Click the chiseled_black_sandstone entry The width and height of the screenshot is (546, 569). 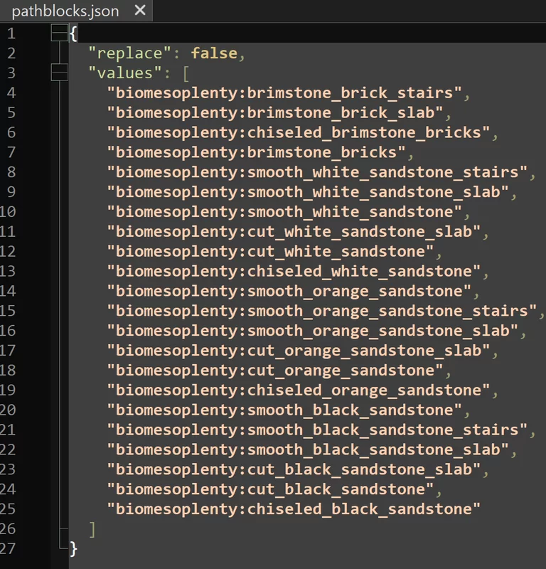pyautogui.click(x=294, y=509)
